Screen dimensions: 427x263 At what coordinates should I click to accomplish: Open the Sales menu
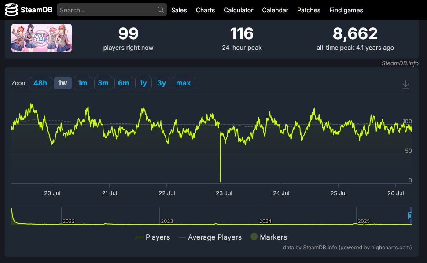[x=179, y=10]
